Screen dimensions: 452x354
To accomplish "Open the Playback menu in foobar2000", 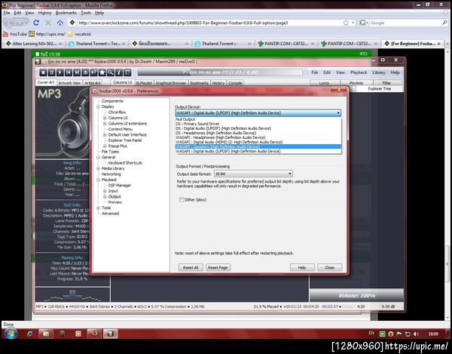I will 359,72.
